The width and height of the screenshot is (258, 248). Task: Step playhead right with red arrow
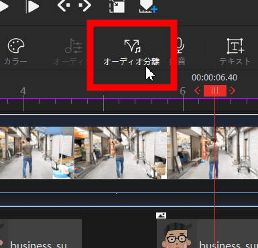click(x=233, y=90)
